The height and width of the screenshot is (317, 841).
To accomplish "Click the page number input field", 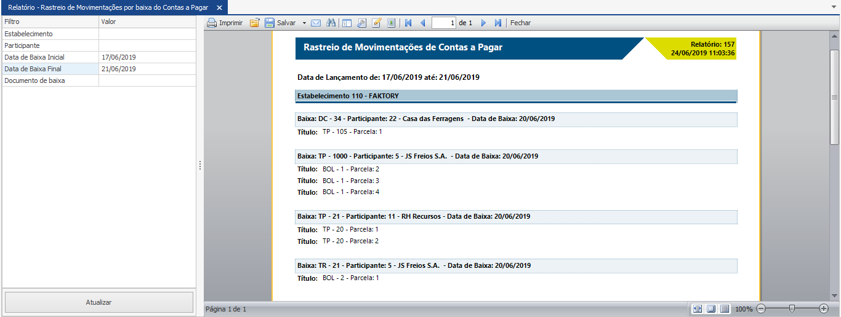I will (443, 23).
